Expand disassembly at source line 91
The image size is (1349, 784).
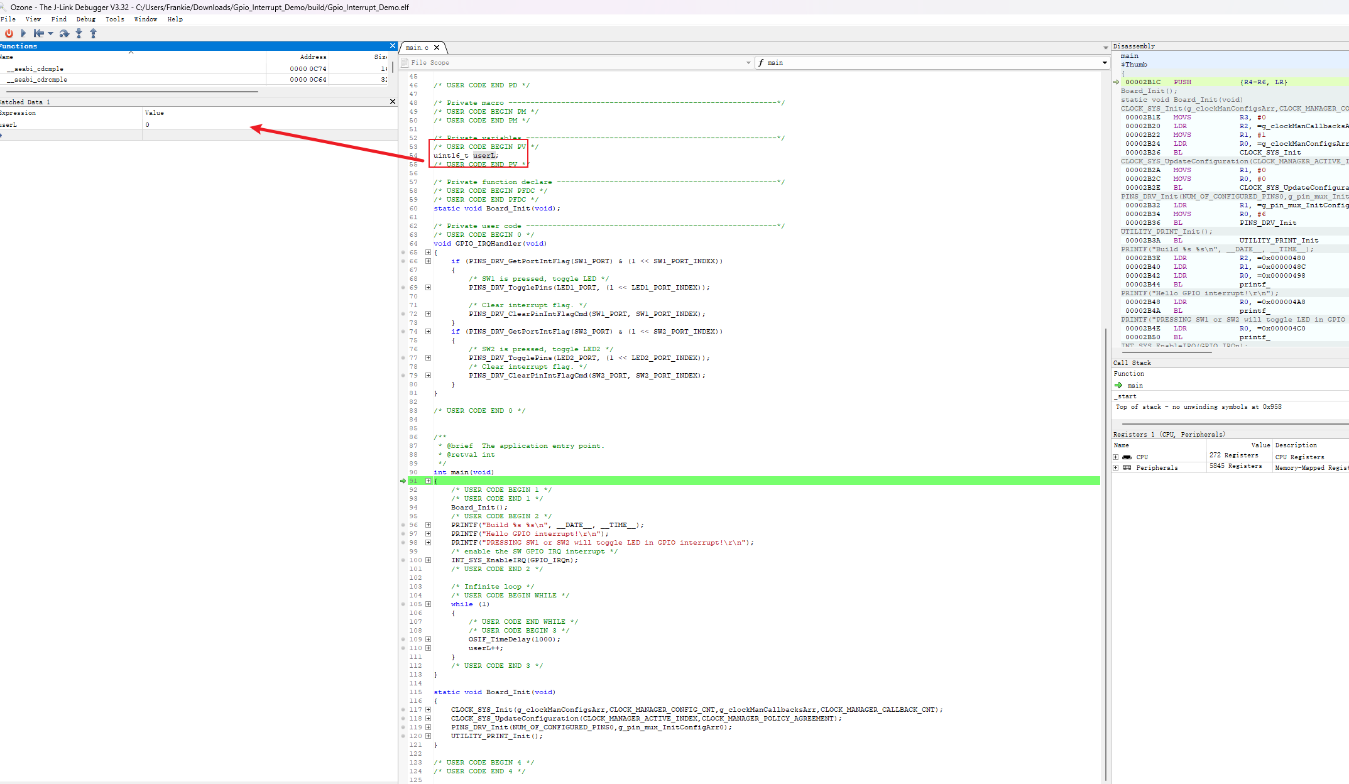(x=428, y=481)
